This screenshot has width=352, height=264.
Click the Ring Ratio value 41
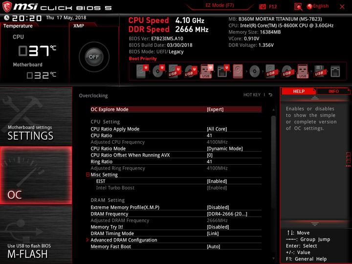[x=209, y=161]
